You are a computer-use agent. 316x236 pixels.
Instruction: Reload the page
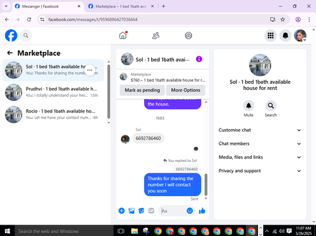coord(29,20)
